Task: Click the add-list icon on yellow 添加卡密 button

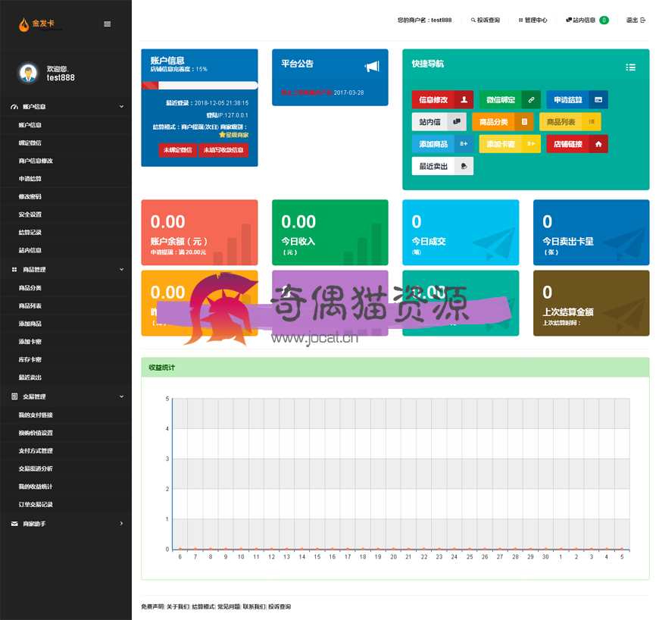Action: pyautogui.click(x=531, y=144)
